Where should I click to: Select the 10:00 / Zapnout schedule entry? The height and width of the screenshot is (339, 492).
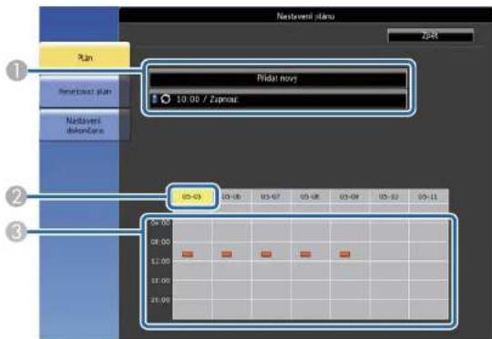[278, 99]
